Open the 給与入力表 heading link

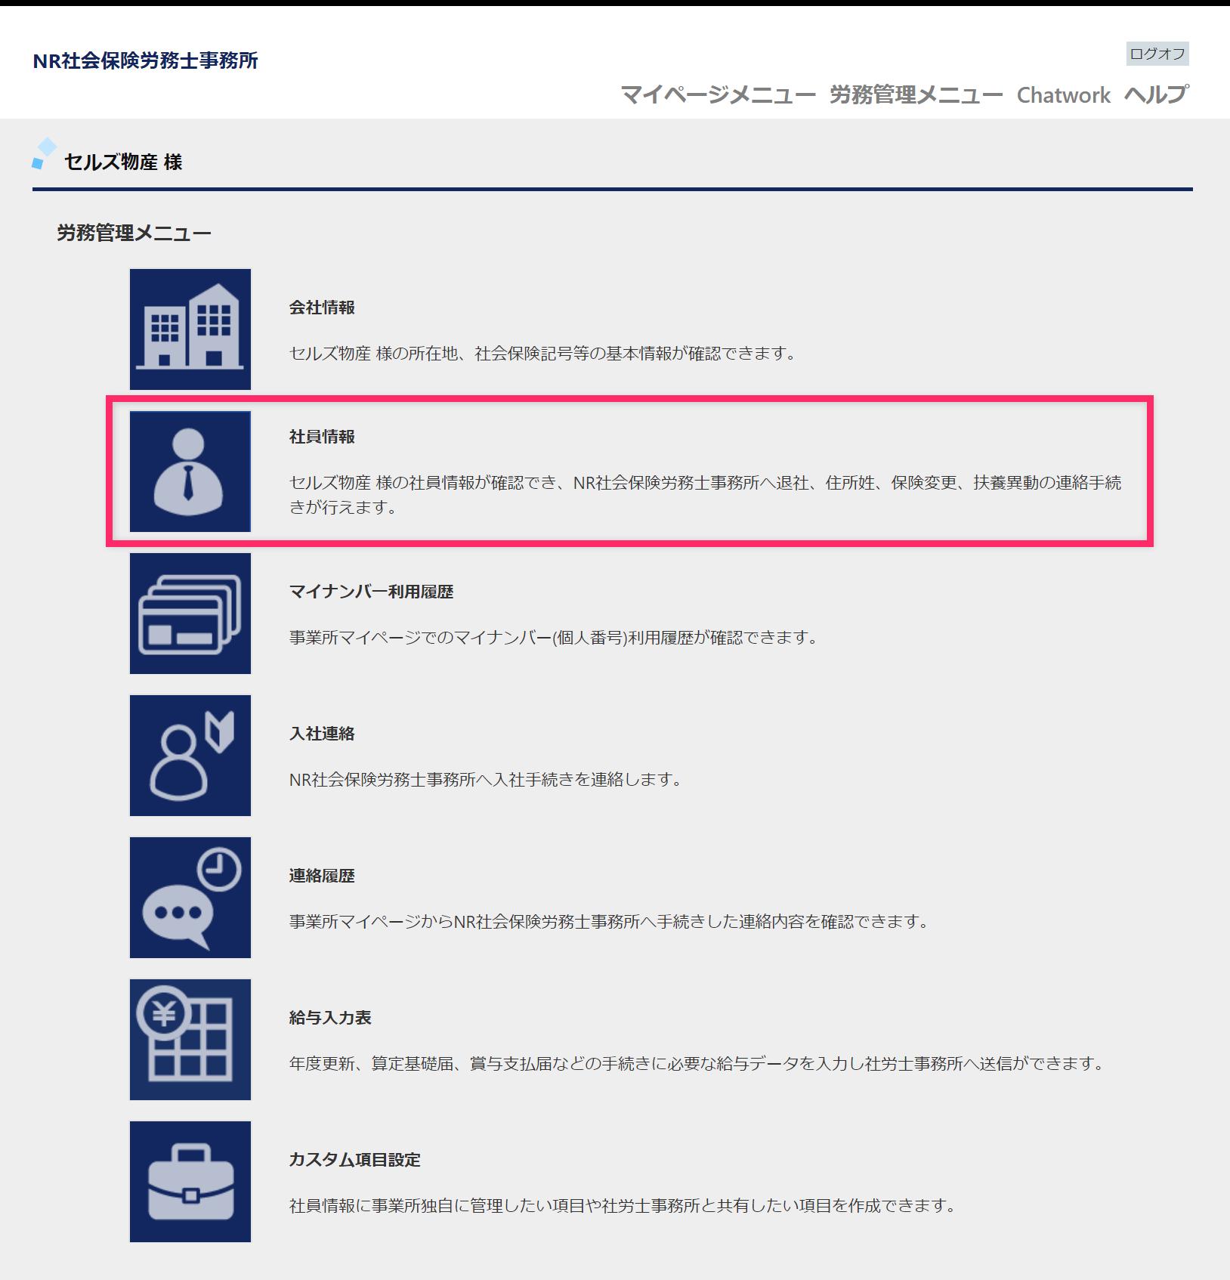click(x=330, y=1018)
